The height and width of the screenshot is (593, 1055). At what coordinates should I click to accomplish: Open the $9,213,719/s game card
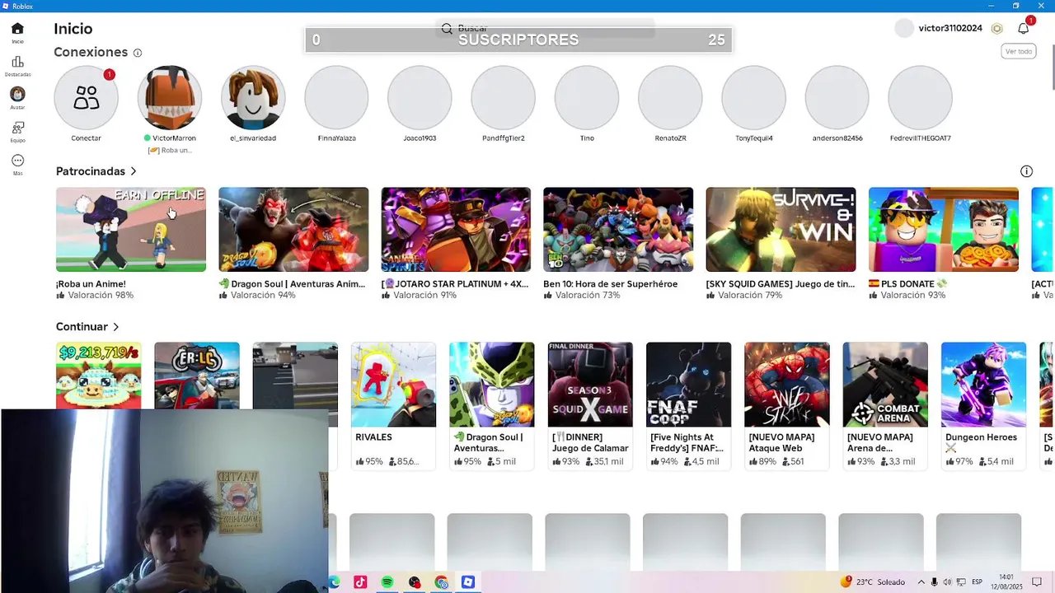click(x=99, y=376)
